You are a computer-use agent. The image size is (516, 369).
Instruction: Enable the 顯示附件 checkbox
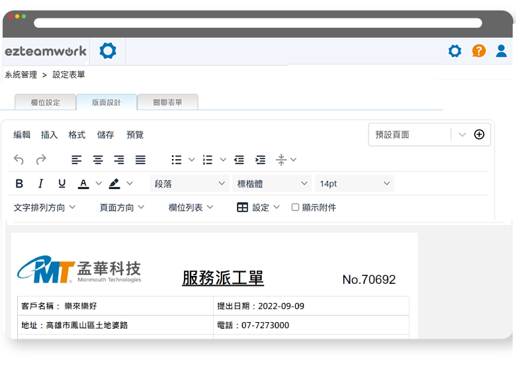[295, 207]
